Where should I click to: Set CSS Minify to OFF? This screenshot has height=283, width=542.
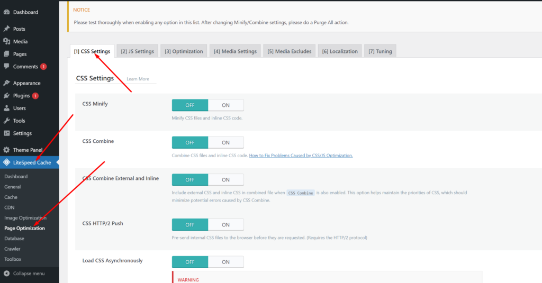[x=190, y=105]
